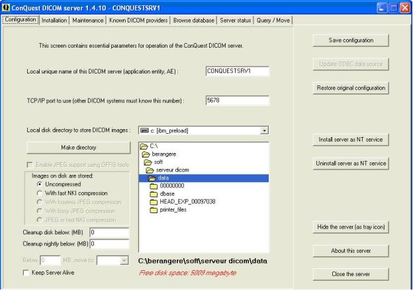The width and height of the screenshot is (413, 290).
Task: Open the Installation tab
Action: tap(54, 21)
